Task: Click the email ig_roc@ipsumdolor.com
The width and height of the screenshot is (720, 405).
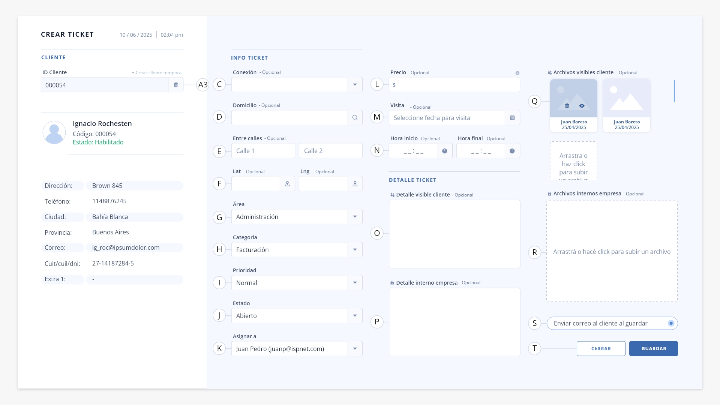Action: [126, 247]
